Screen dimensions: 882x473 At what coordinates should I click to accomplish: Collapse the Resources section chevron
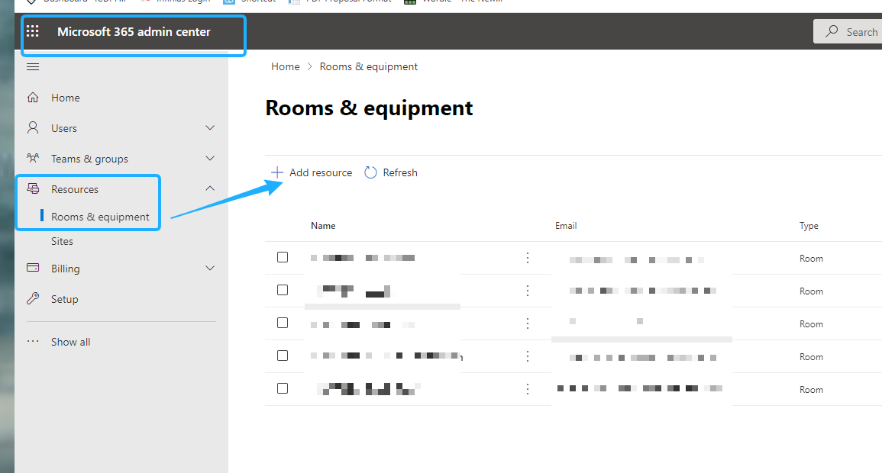pyautogui.click(x=210, y=188)
